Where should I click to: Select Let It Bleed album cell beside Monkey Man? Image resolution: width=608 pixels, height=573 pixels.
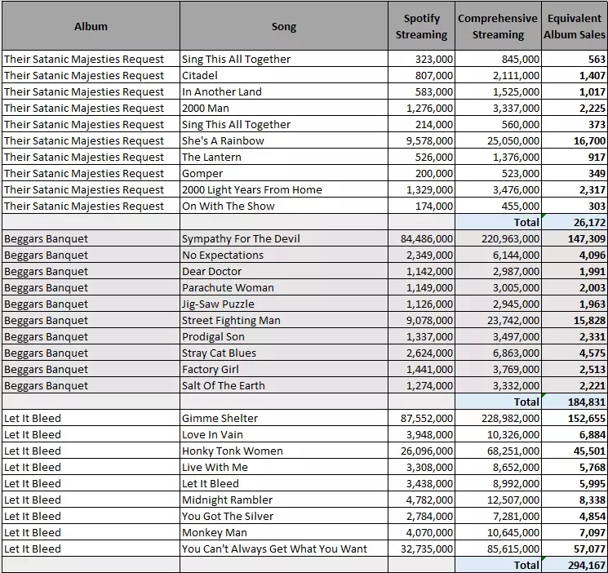(91, 532)
